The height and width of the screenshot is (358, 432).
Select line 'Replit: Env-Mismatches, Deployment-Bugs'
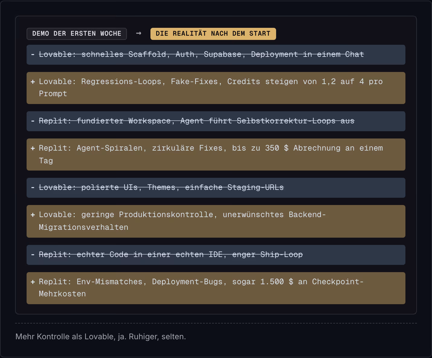pos(216,288)
